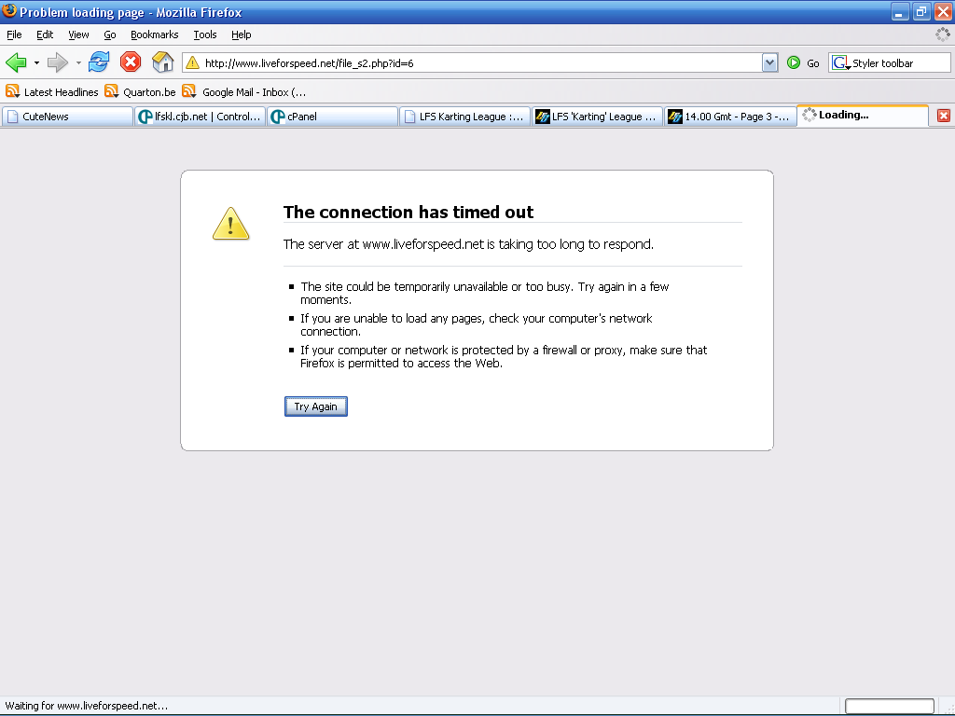Image resolution: width=955 pixels, height=716 pixels.
Task: Switch to the lfskl.cjb.net Control tab
Action: click(x=200, y=117)
